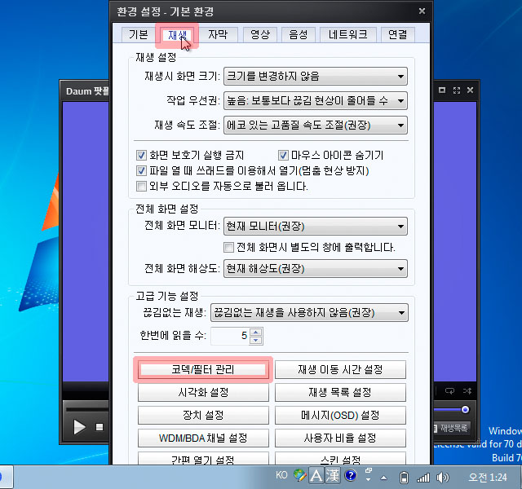Click the 메시지(OSD) 설정 button
Viewport: 522px width, 489px height.
pyautogui.click(x=339, y=415)
